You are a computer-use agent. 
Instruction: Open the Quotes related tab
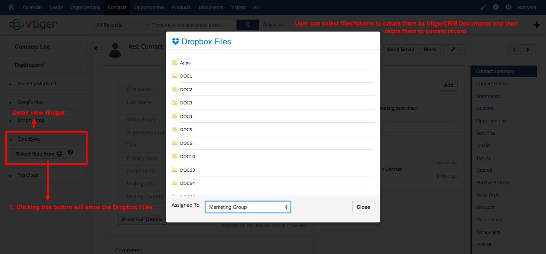pyautogui.click(x=484, y=170)
